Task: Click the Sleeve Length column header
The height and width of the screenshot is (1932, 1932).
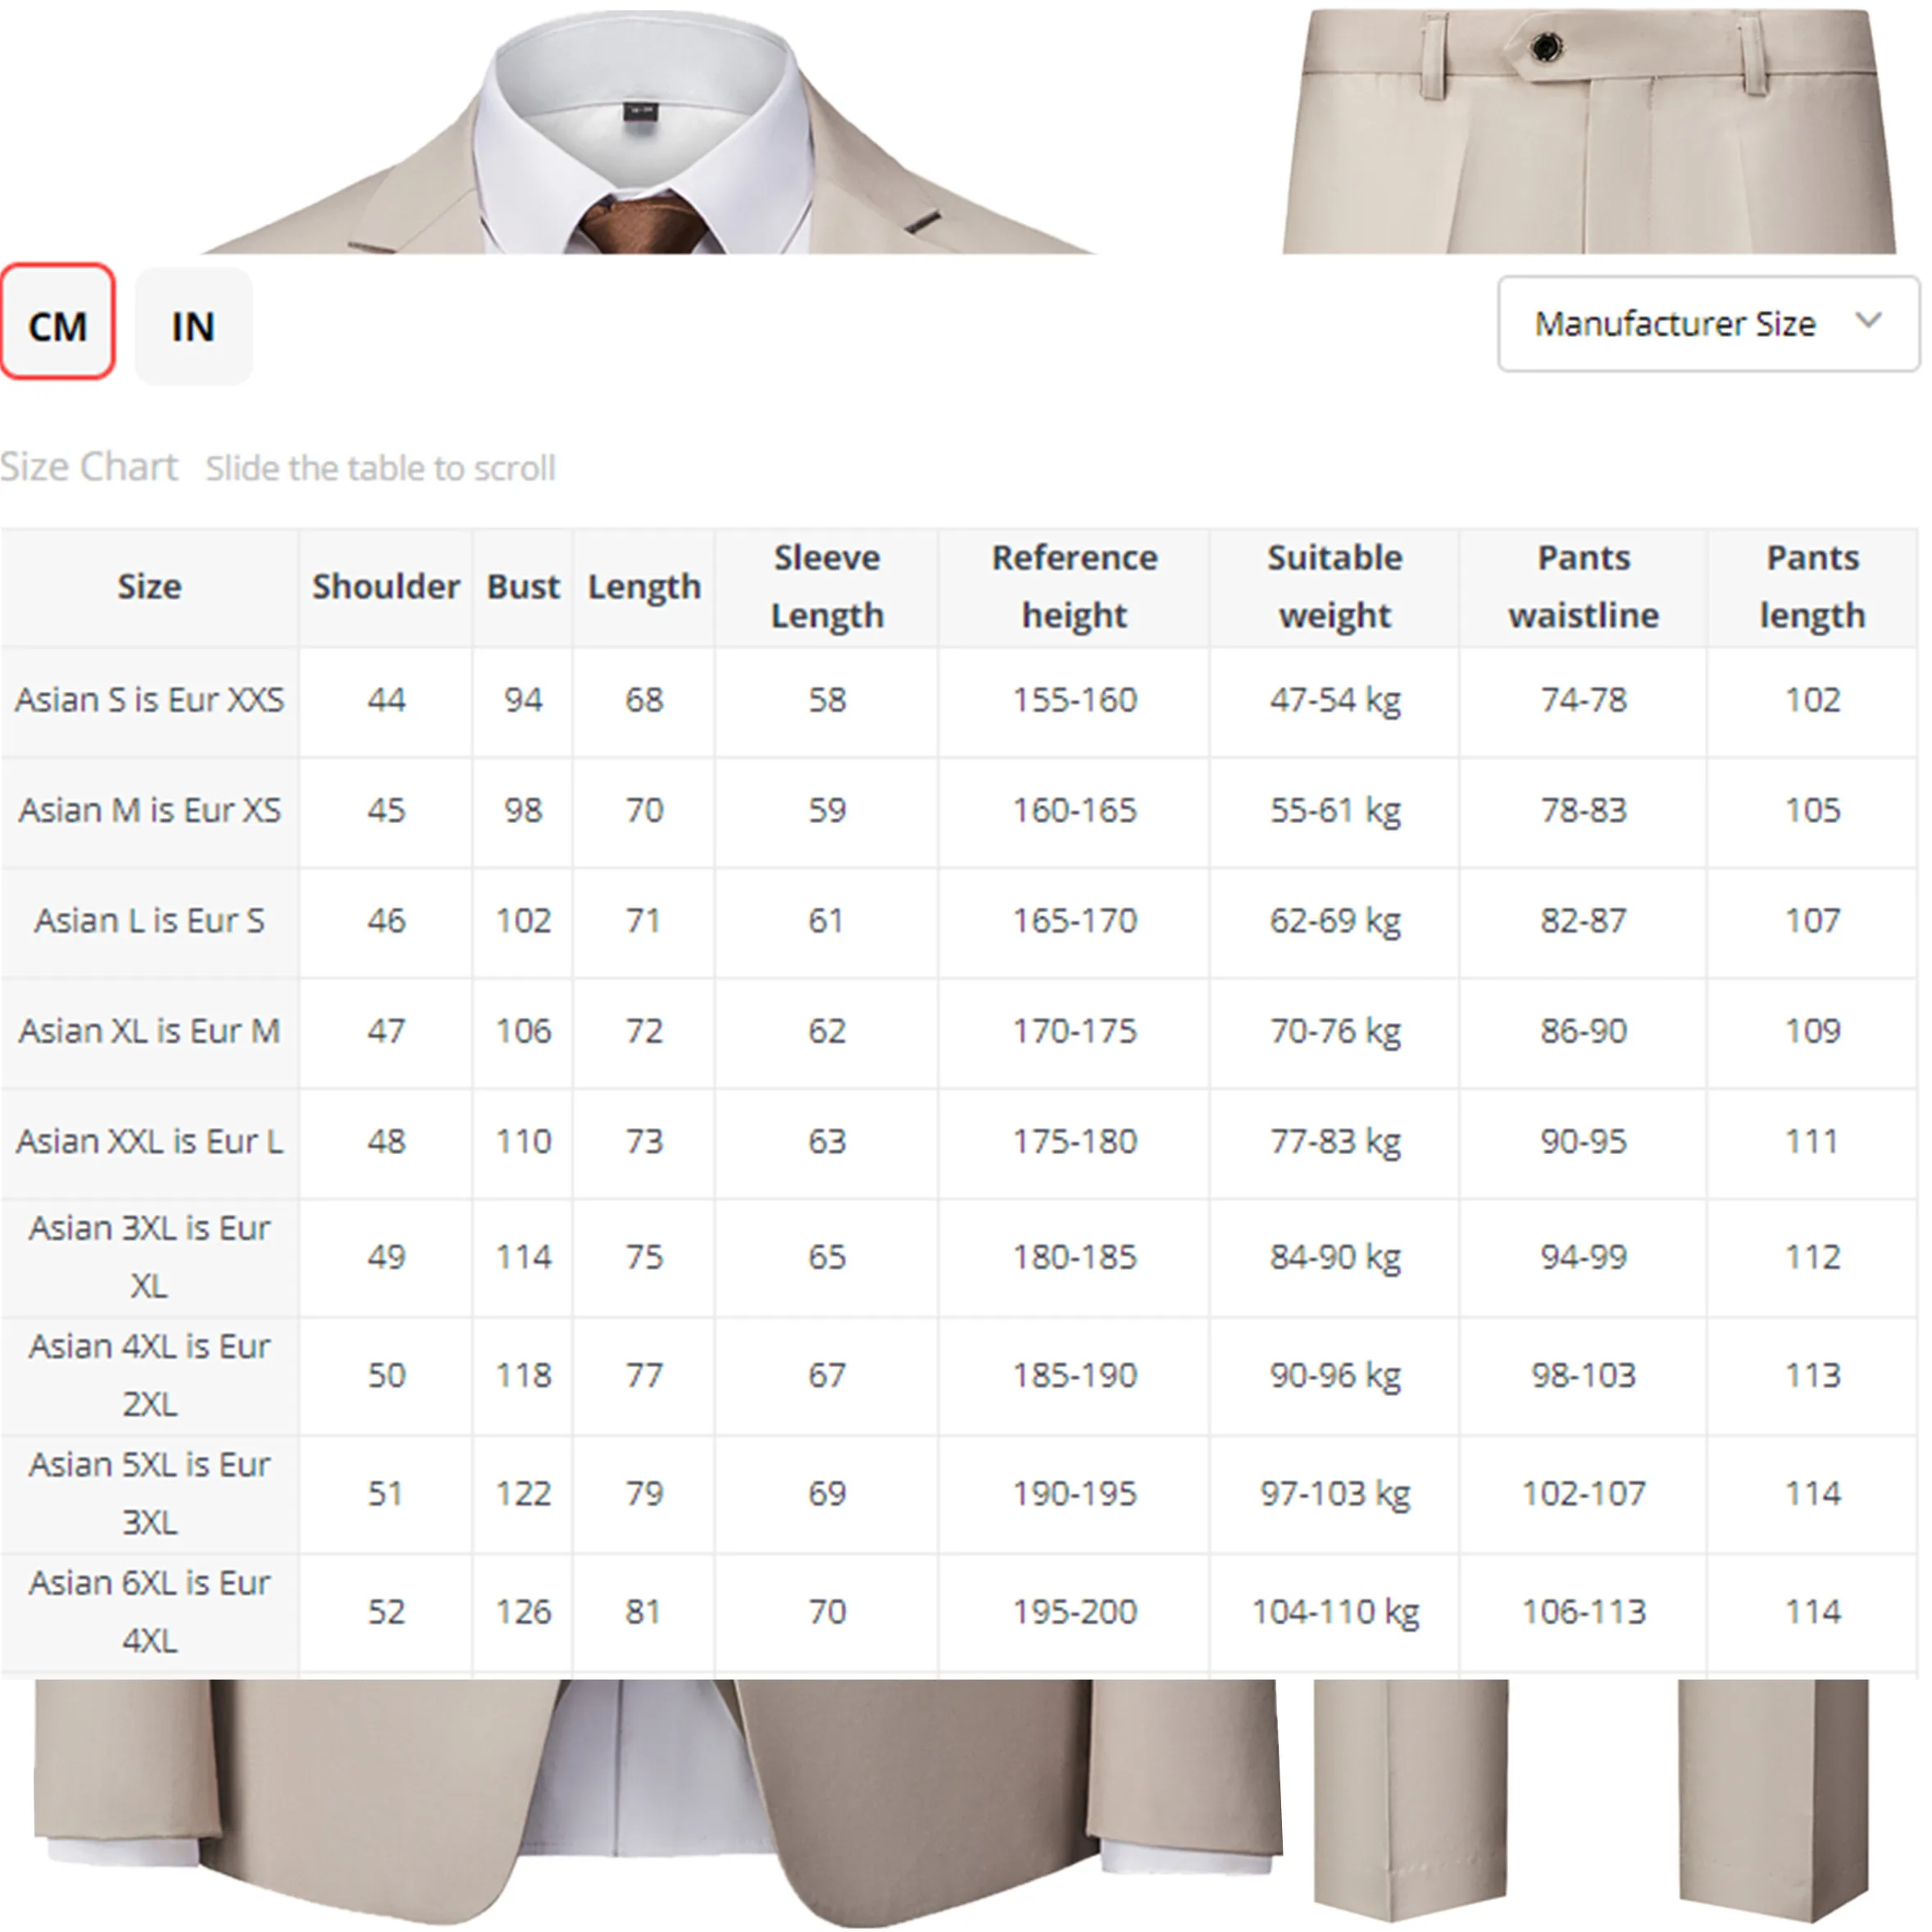Action: pyautogui.click(x=827, y=587)
